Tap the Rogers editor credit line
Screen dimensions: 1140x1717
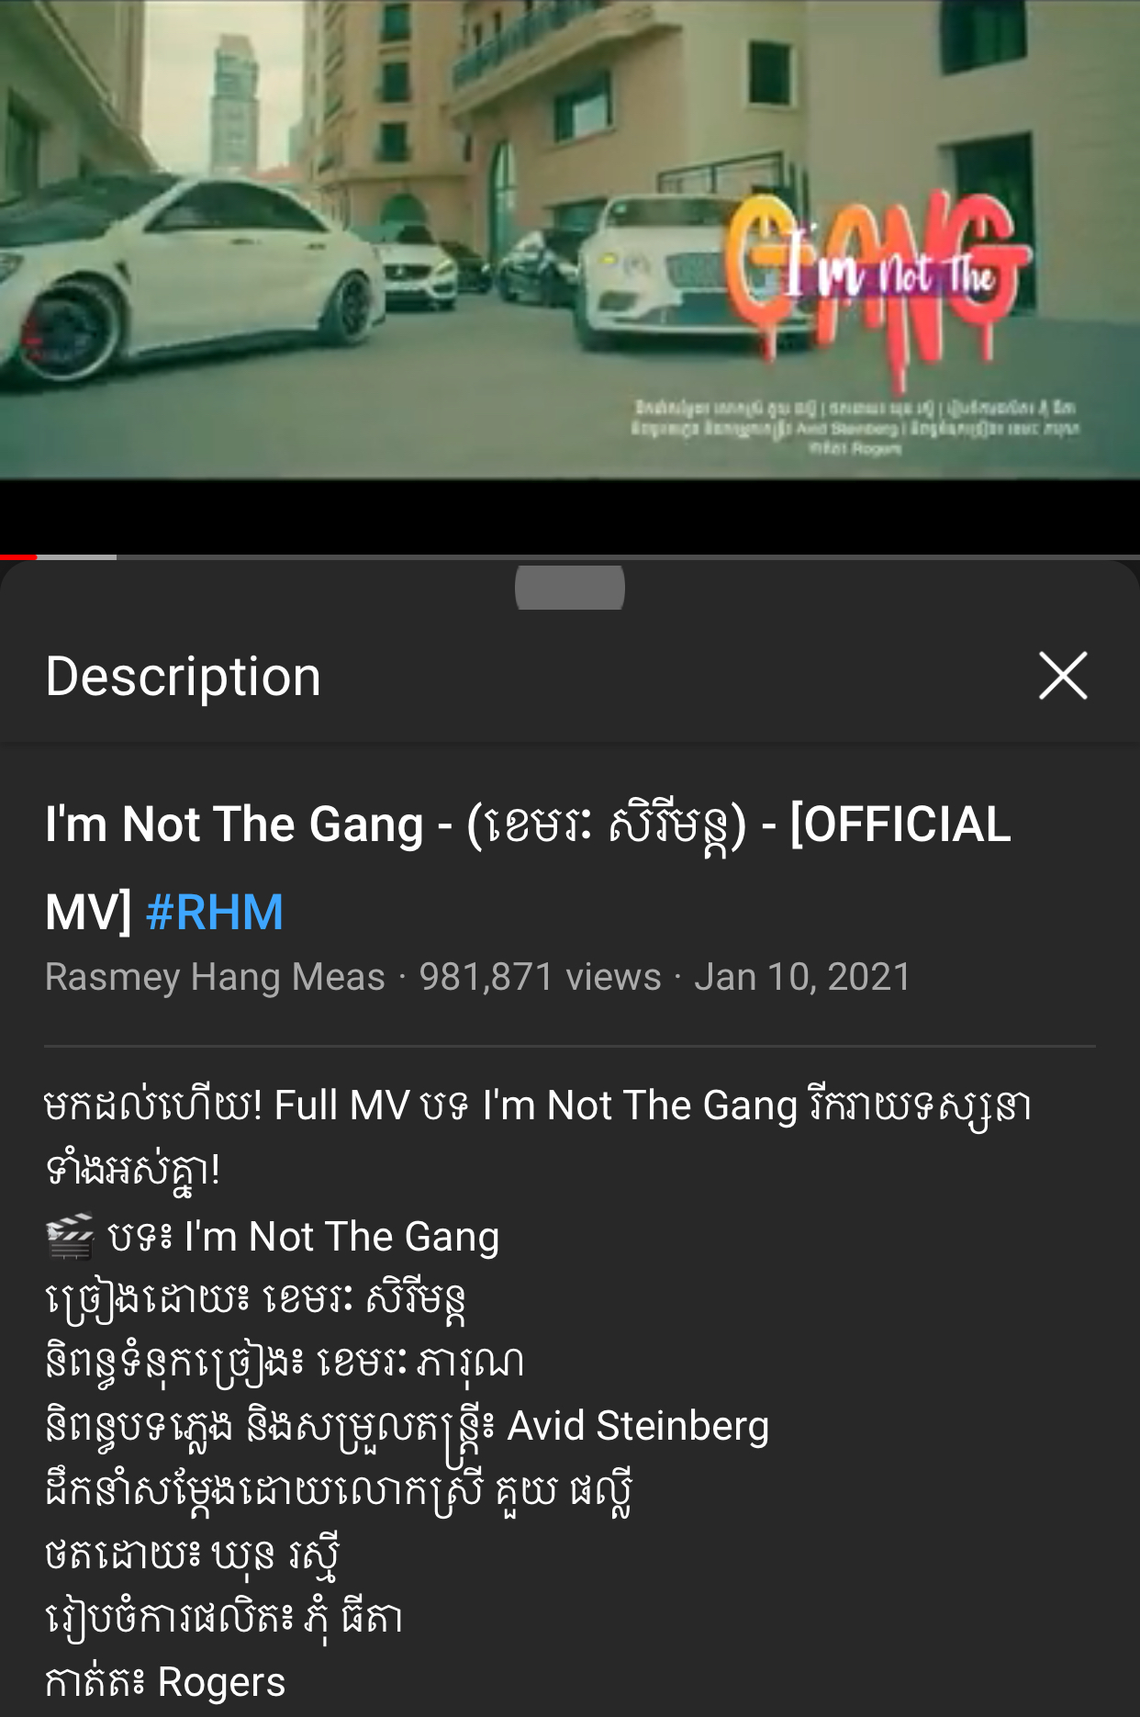[x=165, y=1683]
